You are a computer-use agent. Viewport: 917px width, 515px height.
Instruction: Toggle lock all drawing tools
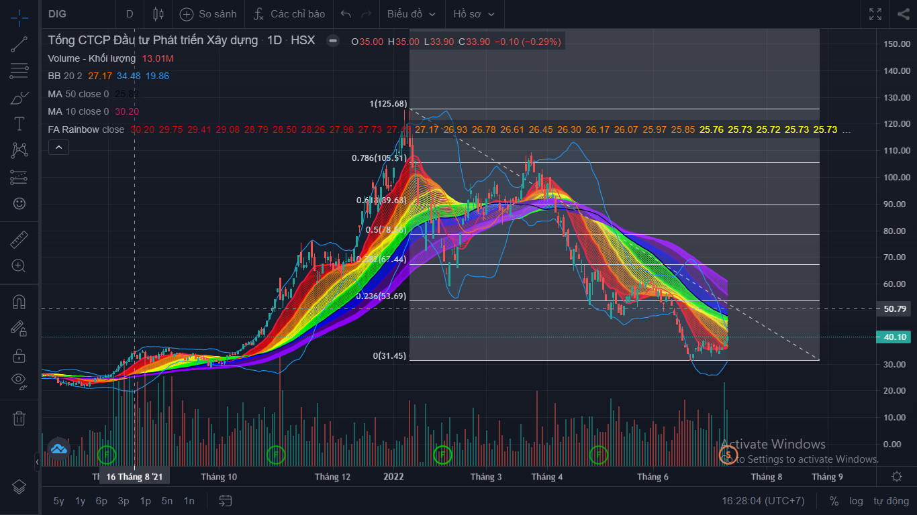click(19, 355)
